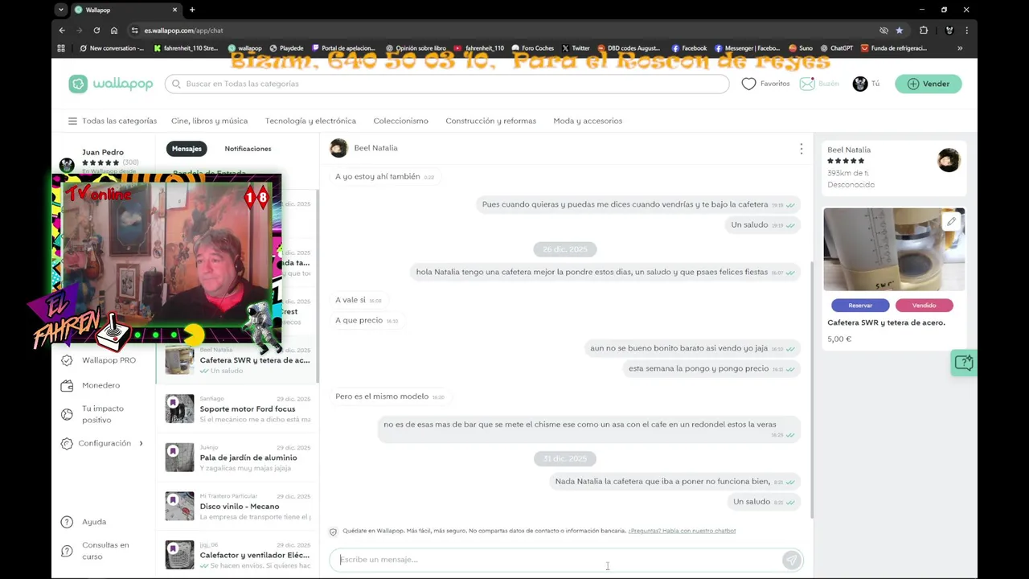The image size is (1029, 579).
Task: Open the Cafetera SWR product photo
Action: point(894,249)
